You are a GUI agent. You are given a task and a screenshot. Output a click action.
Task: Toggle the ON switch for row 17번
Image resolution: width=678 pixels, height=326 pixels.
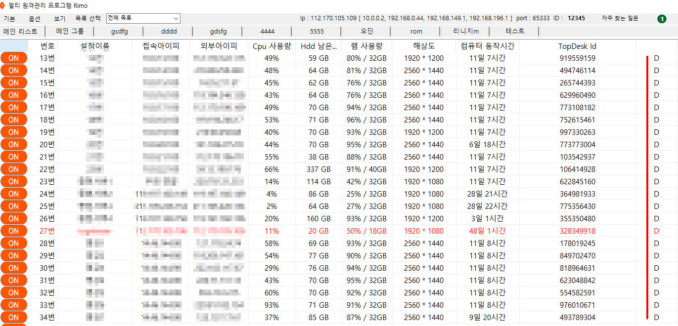point(14,107)
